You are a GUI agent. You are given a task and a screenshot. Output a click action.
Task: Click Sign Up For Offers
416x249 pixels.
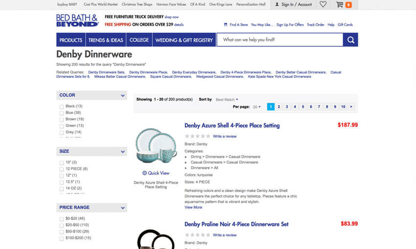pos(290,24)
